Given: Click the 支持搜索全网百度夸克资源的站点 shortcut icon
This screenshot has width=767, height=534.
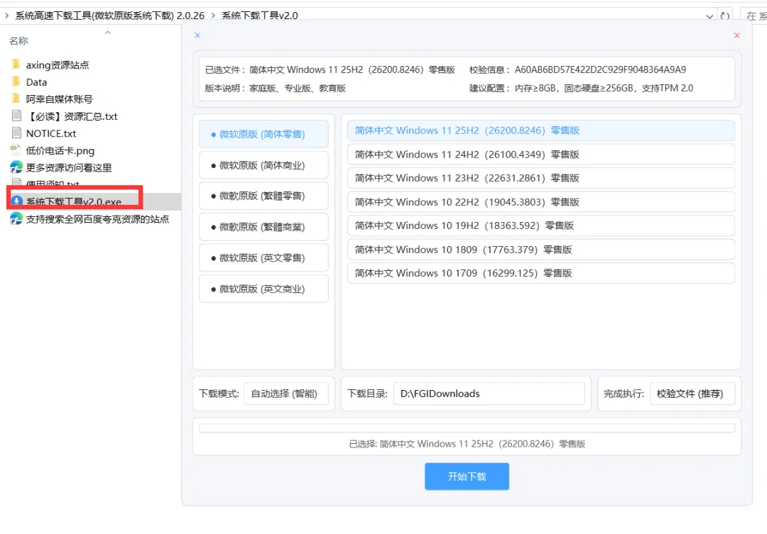Looking at the screenshot, I should coord(16,218).
